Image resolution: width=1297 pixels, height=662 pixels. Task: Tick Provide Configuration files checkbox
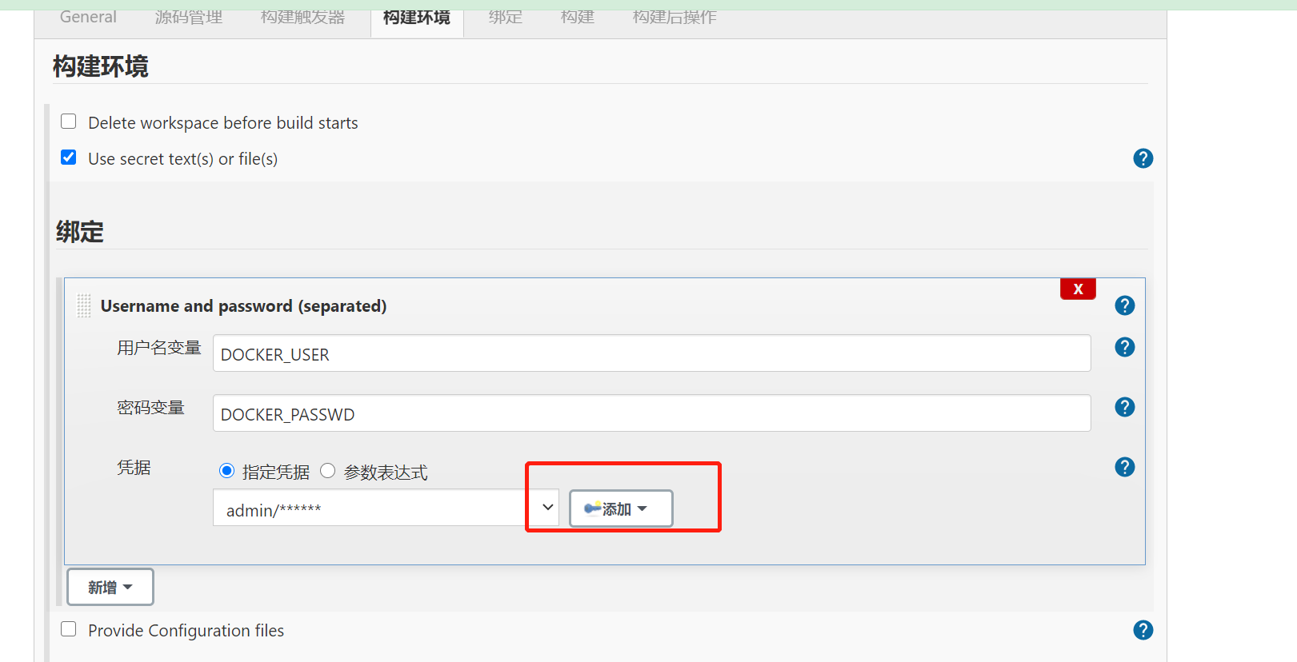(x=69, y=629)
